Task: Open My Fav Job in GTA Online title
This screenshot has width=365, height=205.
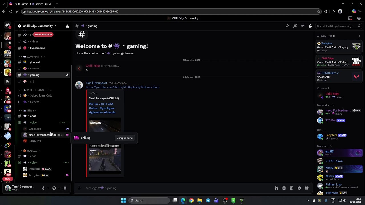Action: (x=102, y=108)
